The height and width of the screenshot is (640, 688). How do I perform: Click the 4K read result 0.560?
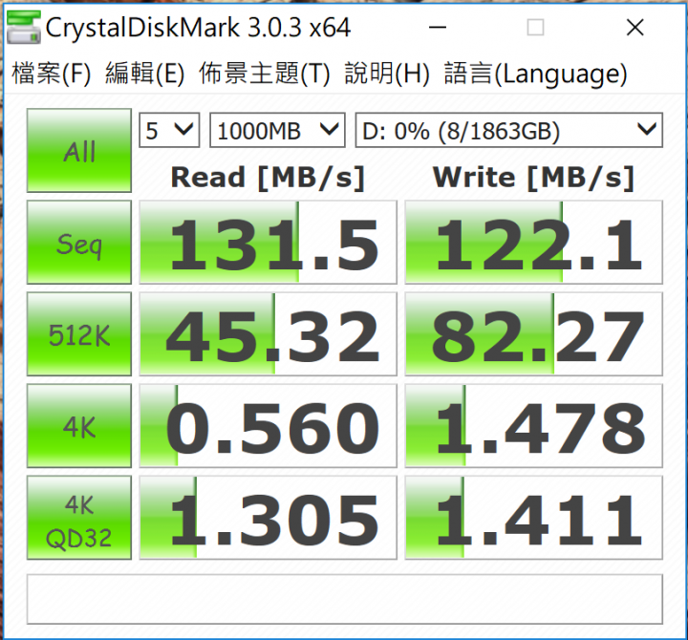coord(269,425)
